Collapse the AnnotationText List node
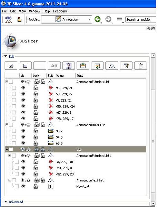Viewport: 158px width, 207px height. (10, 180)
